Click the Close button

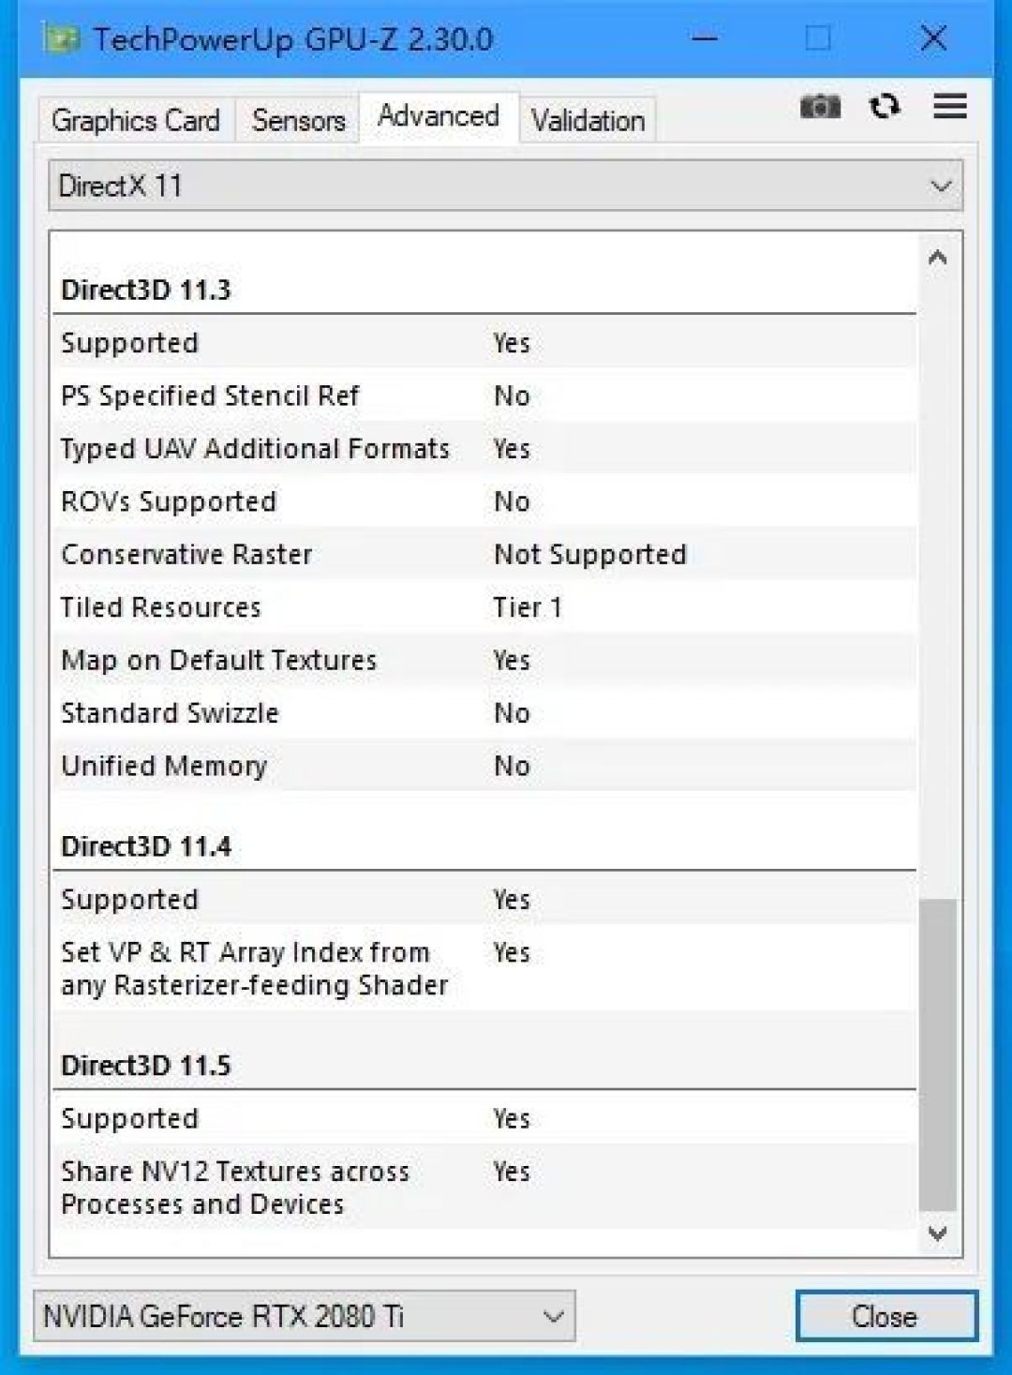(885, 1316)
